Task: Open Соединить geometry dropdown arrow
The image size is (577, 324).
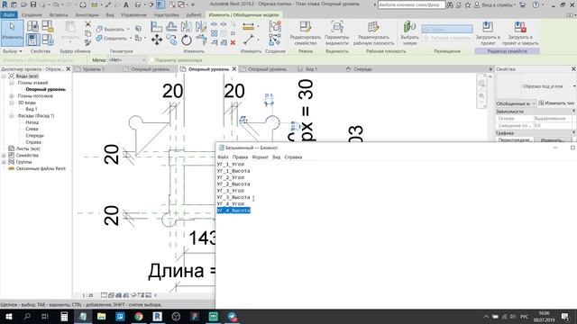Action: coord(131,38)
